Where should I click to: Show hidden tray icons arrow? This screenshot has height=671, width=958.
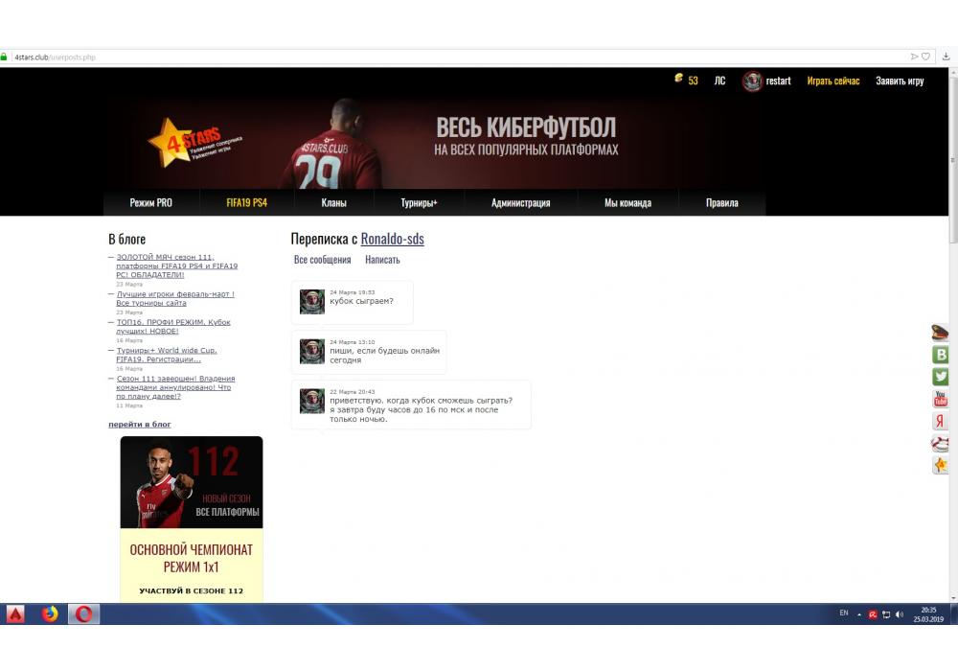(859, 614)
